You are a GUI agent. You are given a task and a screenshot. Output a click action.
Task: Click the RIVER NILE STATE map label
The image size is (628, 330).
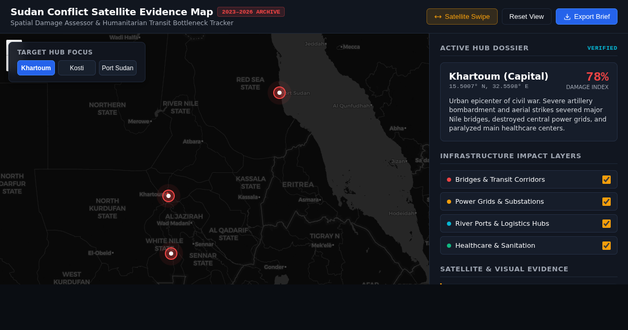pyautogui.click(x=181, y=107)
